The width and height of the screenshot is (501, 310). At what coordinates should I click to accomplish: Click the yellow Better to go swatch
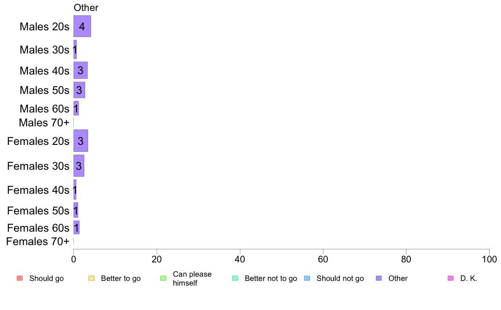[92, 278]
